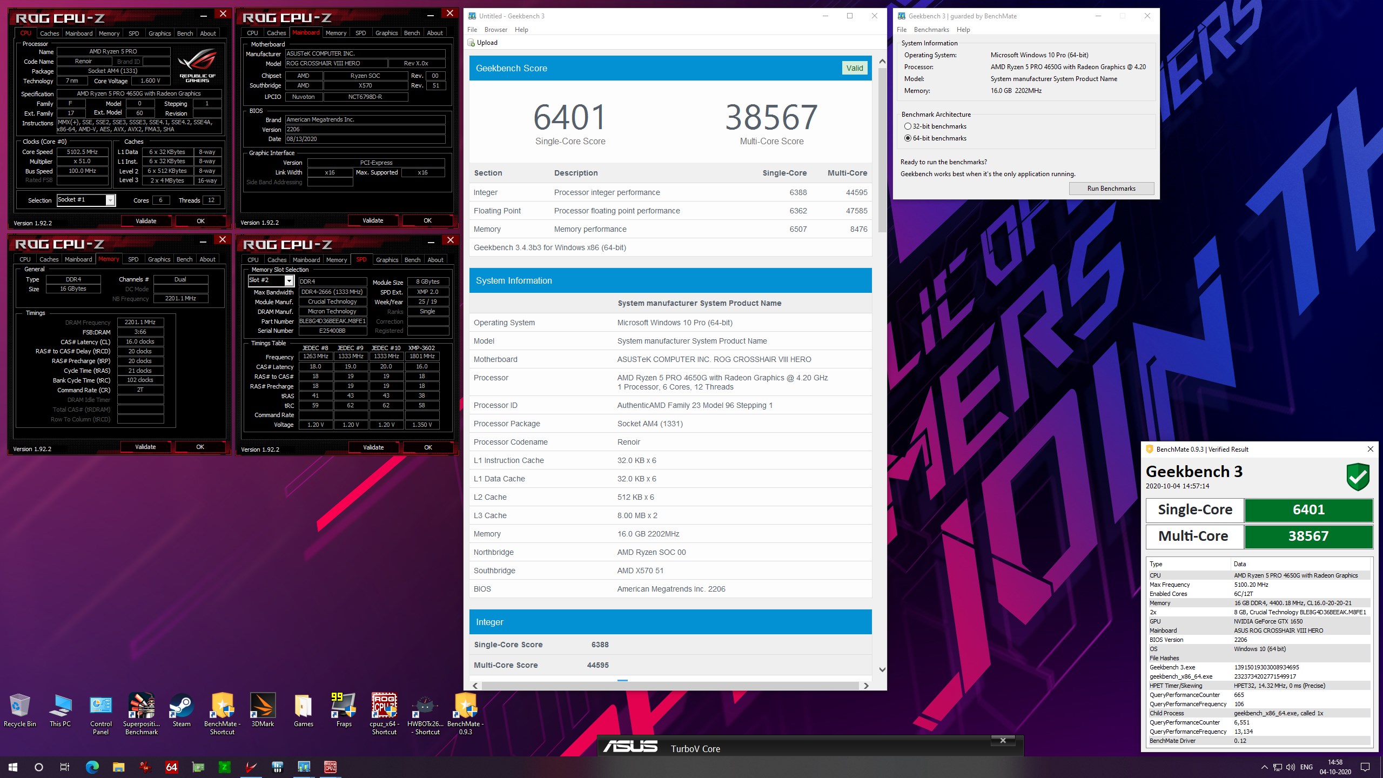Switch to Caches tab in the CPU tab window
The height and width of the screenshot is (778, 1383).
pyautogui.click(x=49, y=33)
